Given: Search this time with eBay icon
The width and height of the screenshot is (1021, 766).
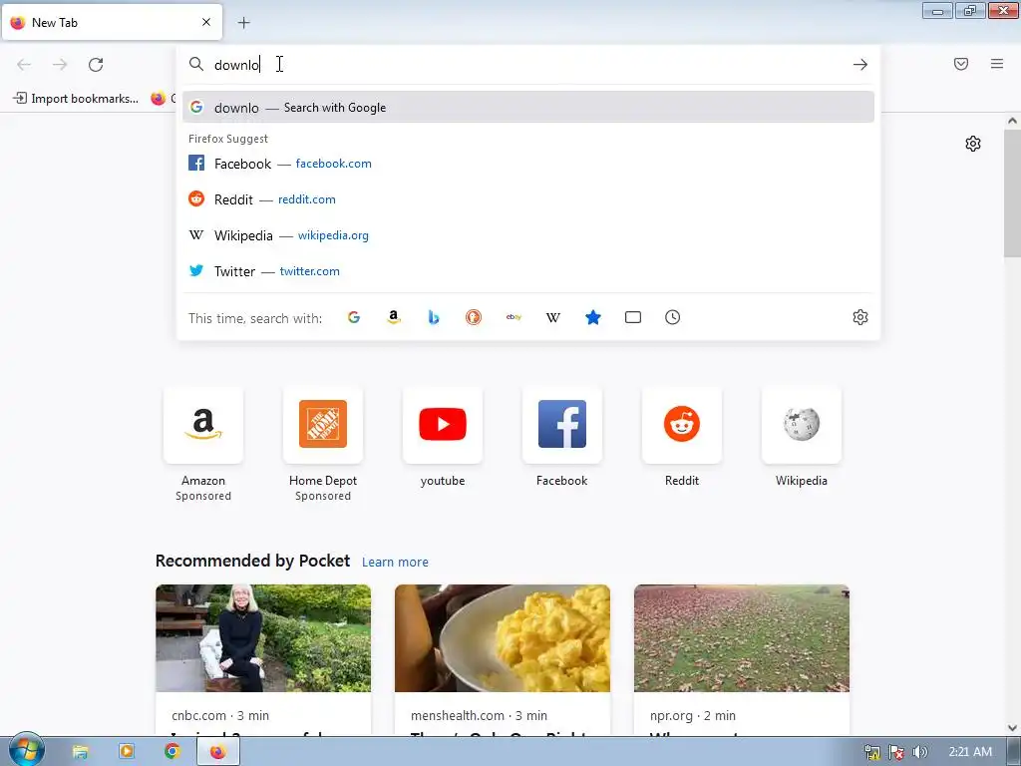Looking at the screenshot, I should [x=513, y=317].
